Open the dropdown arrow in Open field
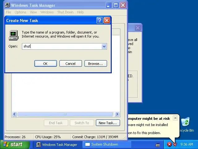 tap(104, 46)
